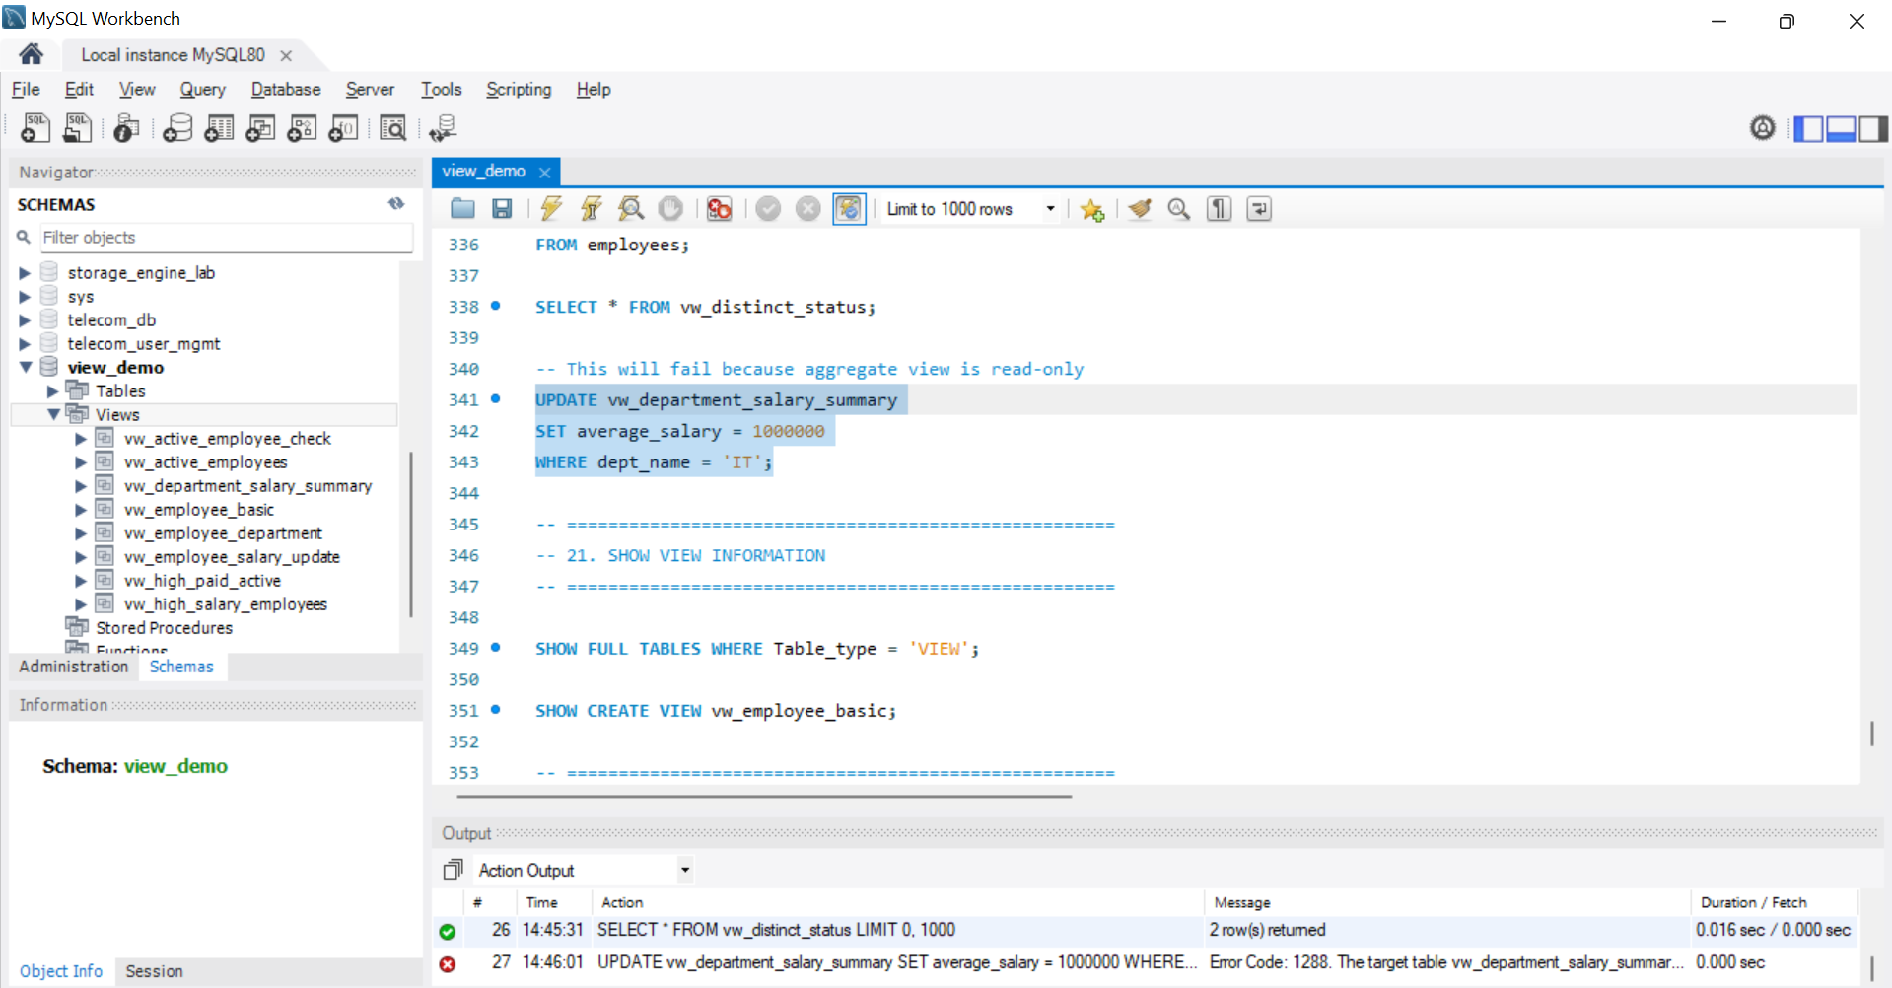Viewport: 1892px width, 988px height.
Task: Execute statement under cursor icon
Action: pos(591,209)
